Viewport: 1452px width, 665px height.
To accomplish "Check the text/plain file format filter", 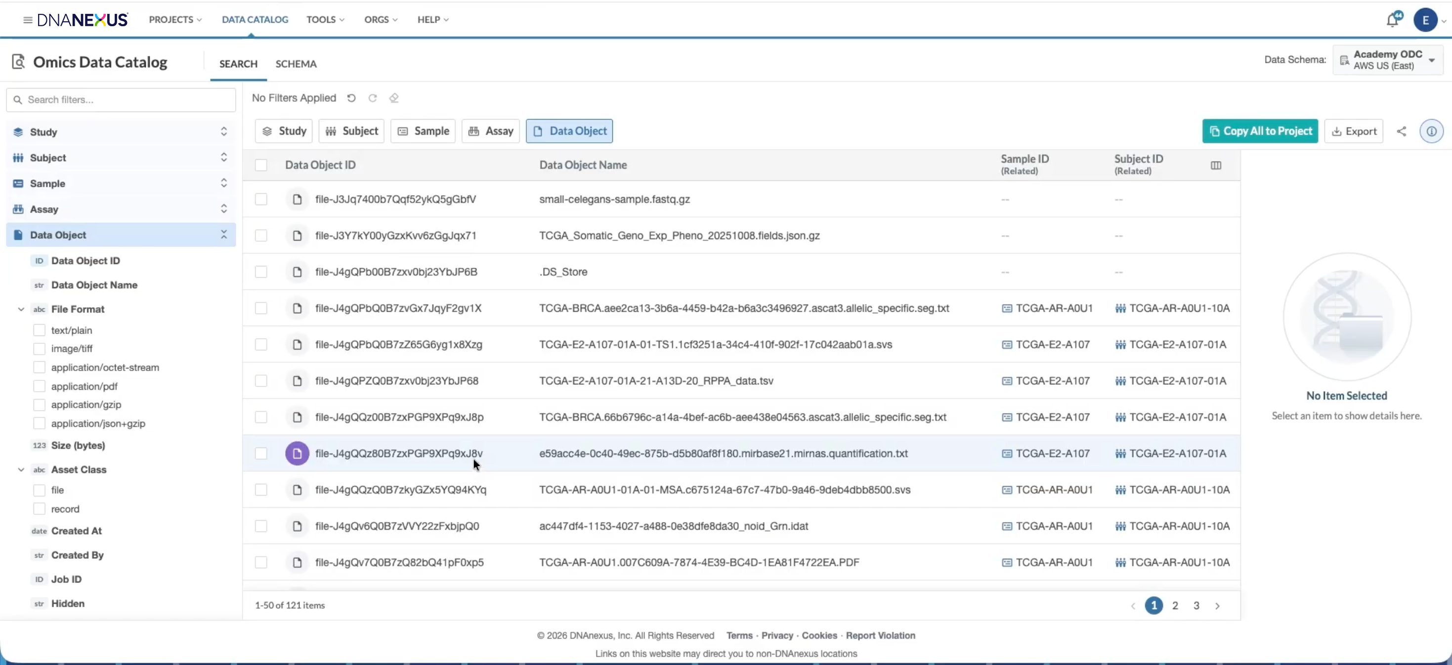I will point(40,330).
